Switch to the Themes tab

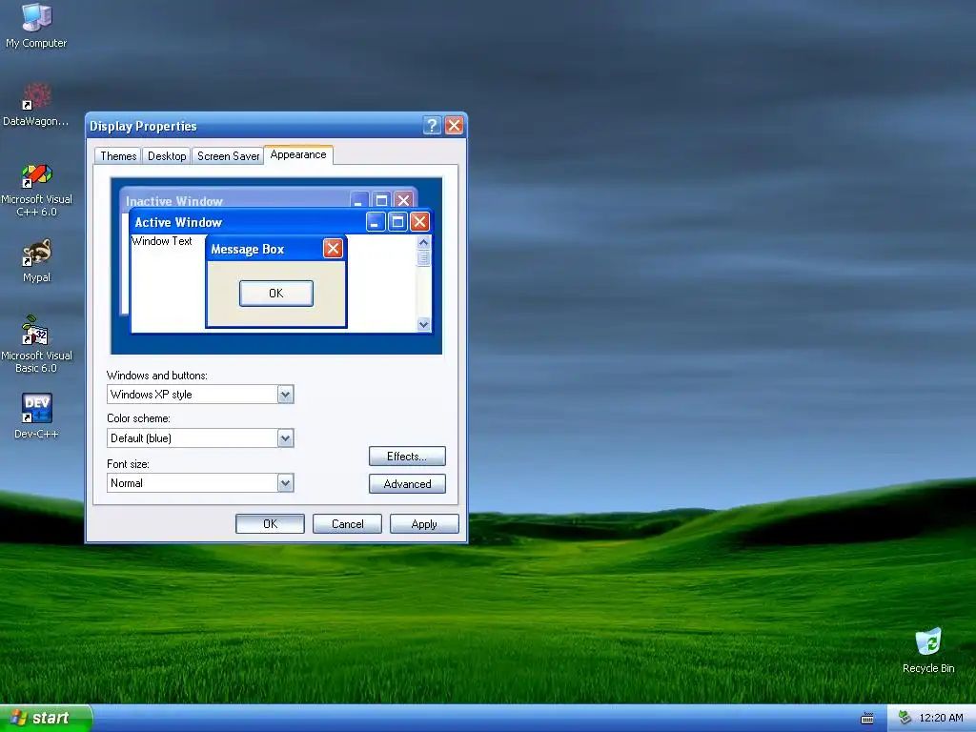click(118, 155)
